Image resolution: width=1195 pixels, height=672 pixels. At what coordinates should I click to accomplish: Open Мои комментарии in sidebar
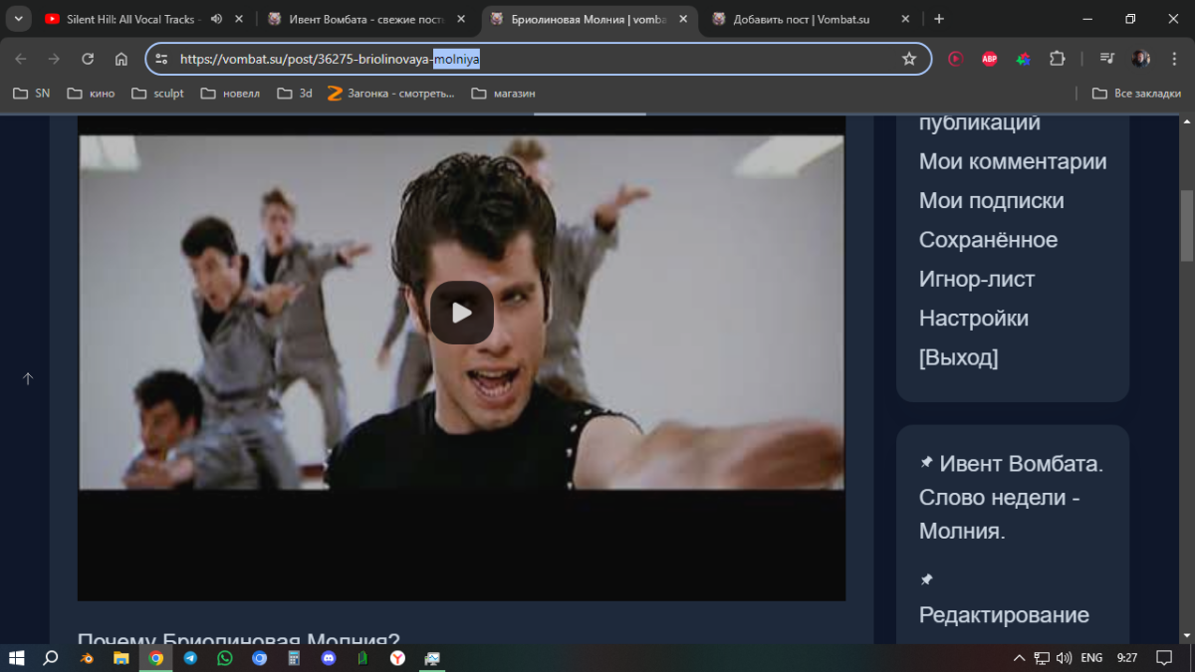click(1013, 161)
